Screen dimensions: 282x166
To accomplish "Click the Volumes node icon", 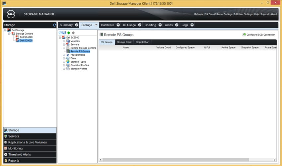I will tap(68, 41).
